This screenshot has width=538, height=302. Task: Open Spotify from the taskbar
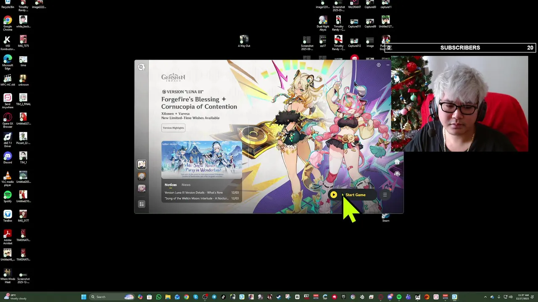(x=399, y=297)
